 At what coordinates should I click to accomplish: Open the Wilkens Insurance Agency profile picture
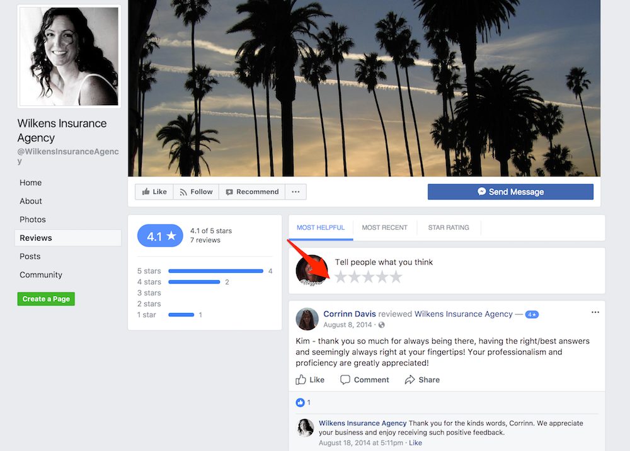[69, 57]
